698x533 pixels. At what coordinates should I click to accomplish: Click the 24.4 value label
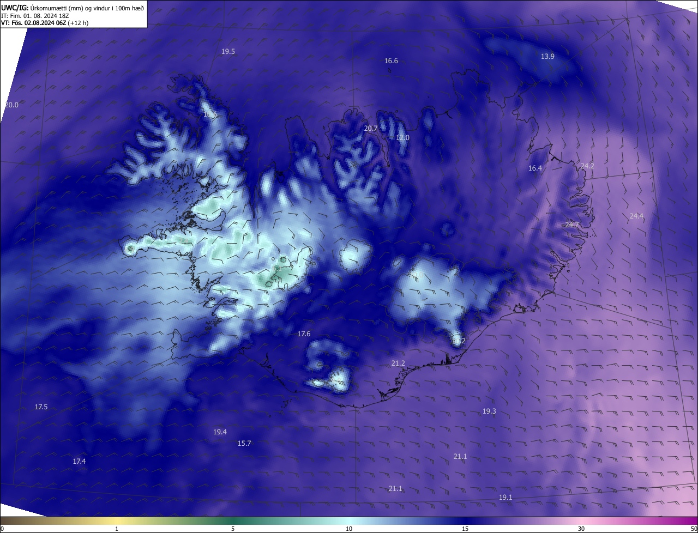click(636, 216)
